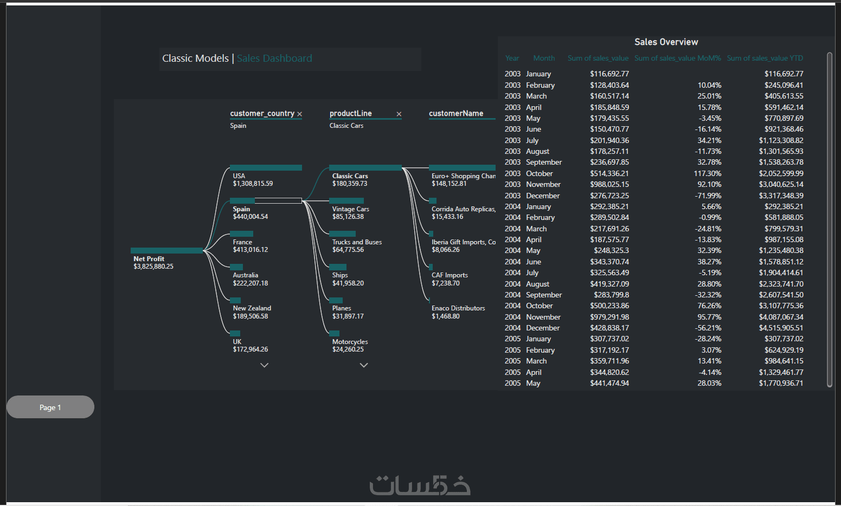Select the -32.32% MoM cell
The image size is (841, 506).
point(708,295)
